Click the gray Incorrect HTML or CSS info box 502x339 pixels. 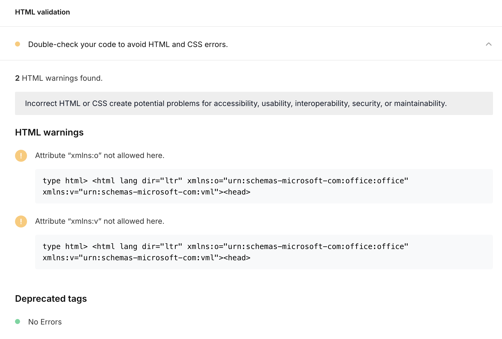[x=254, y=103]
